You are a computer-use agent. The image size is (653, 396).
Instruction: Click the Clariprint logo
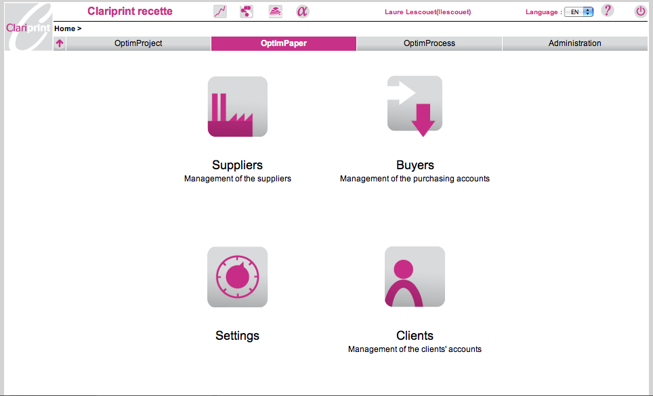(27, 27)
